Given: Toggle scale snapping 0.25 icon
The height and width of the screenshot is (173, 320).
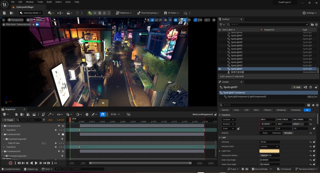Looking at the screenshot, I should click(x=195, y=20).
